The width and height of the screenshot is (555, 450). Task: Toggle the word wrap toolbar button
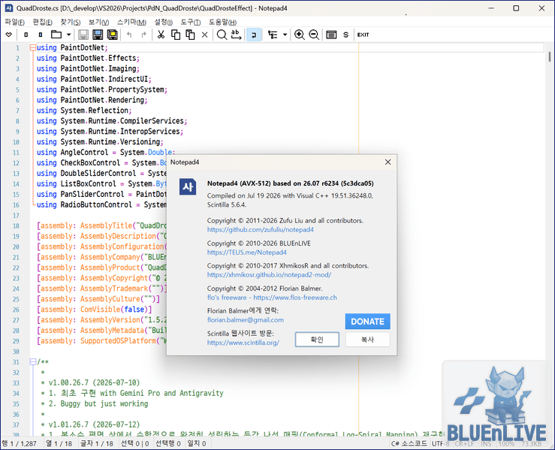click(x=254, y=35)
